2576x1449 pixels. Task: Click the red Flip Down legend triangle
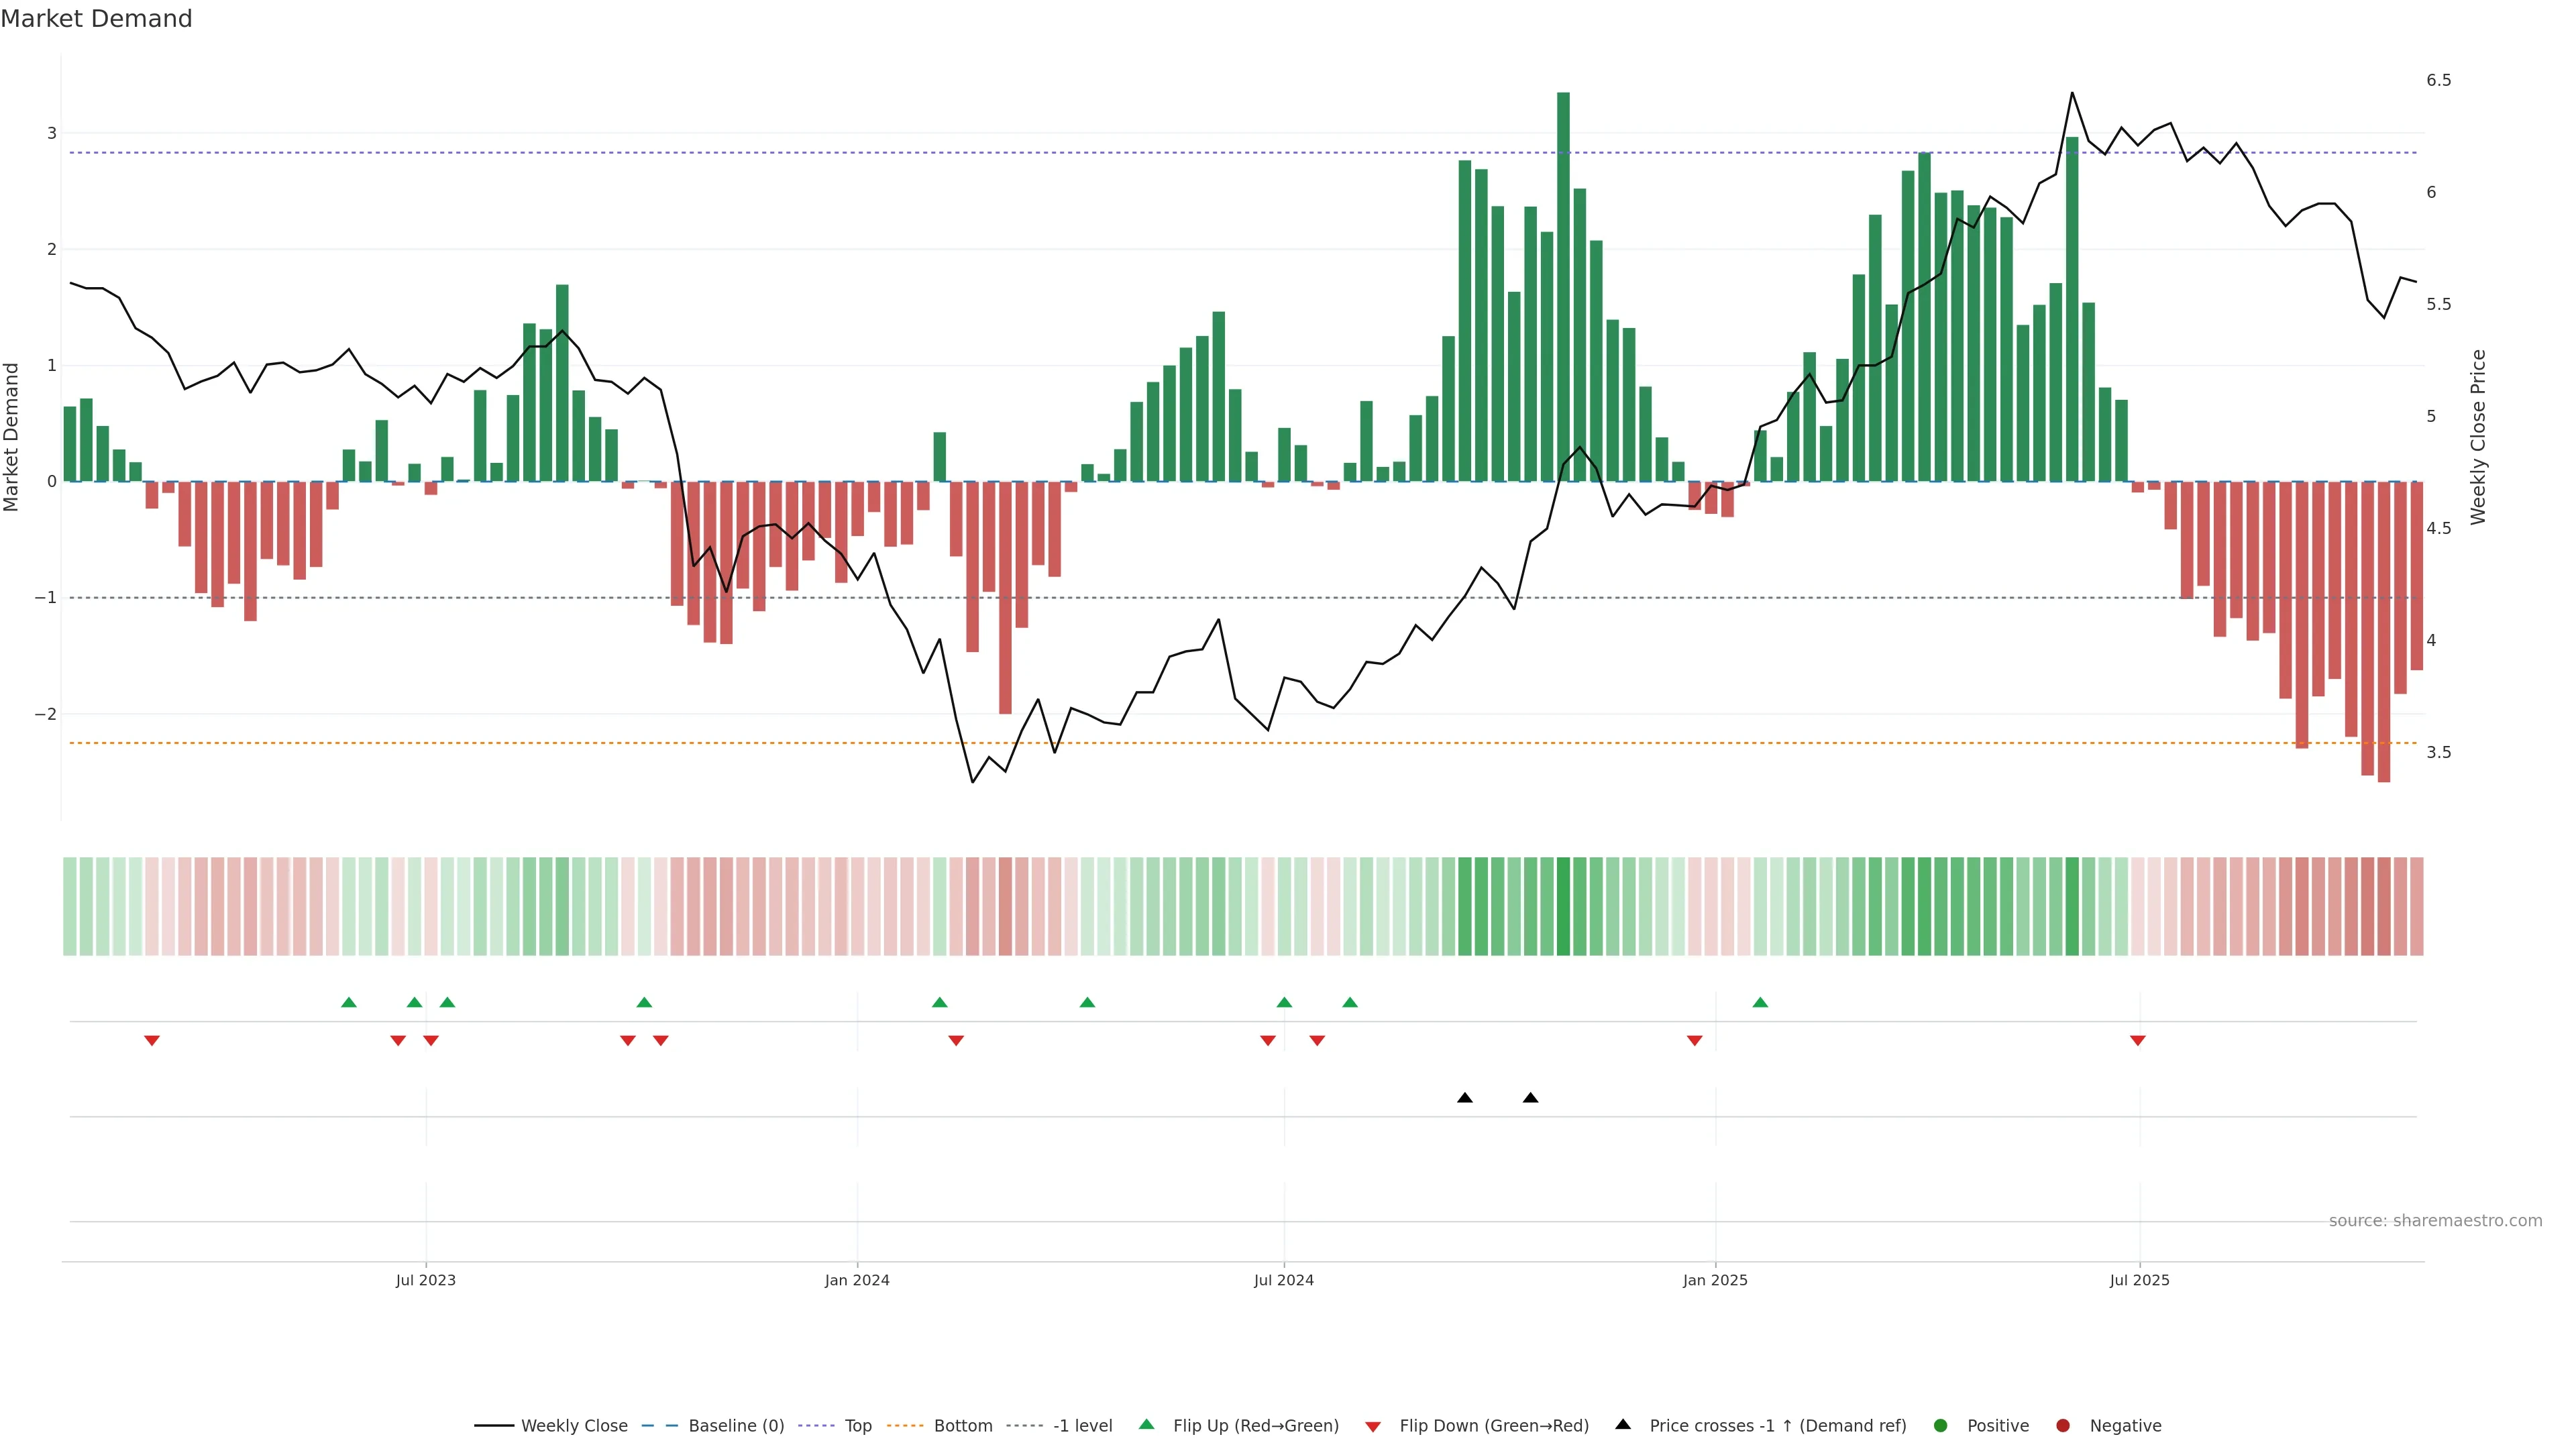[1373, 1427]
